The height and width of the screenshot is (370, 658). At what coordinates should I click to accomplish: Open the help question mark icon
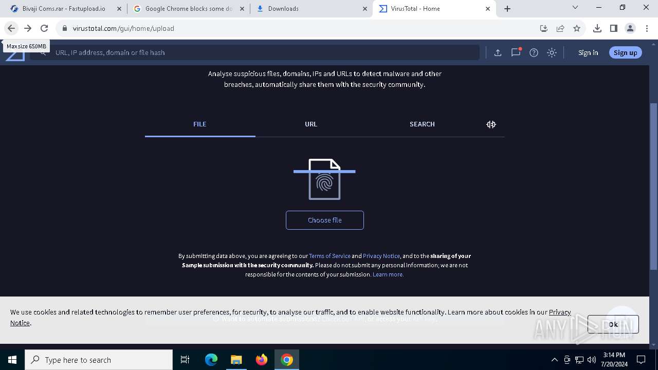coord(534,52)
